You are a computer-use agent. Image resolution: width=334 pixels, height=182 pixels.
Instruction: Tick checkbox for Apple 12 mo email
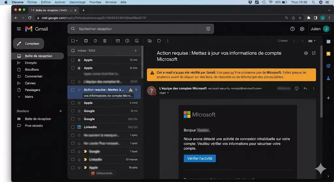click(73, 68)
